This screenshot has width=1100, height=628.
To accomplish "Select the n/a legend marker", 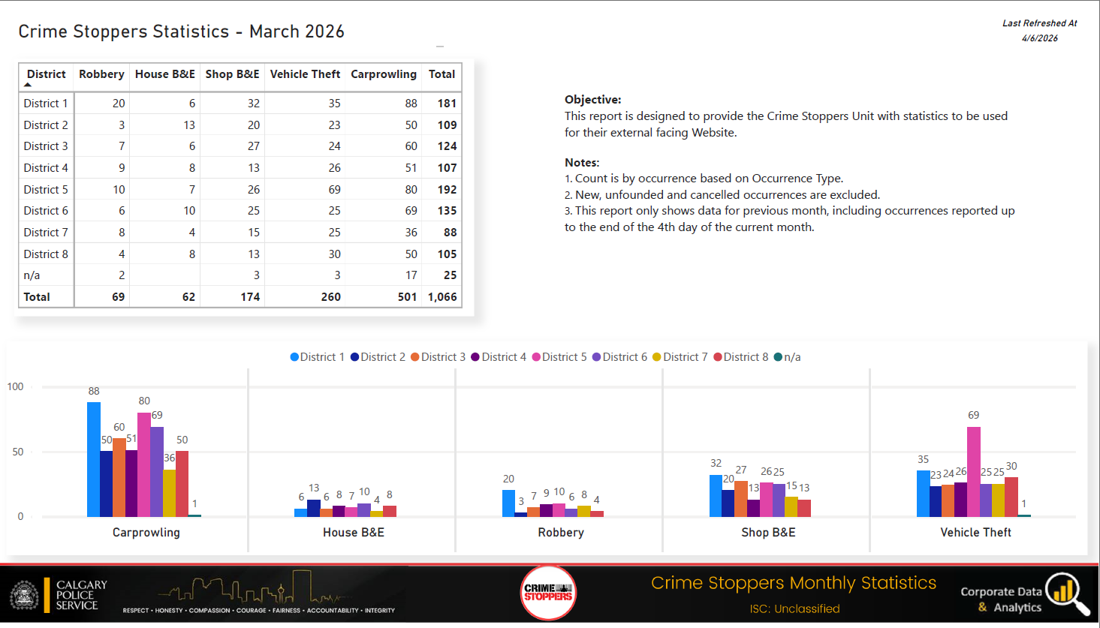I will (779, 357).
